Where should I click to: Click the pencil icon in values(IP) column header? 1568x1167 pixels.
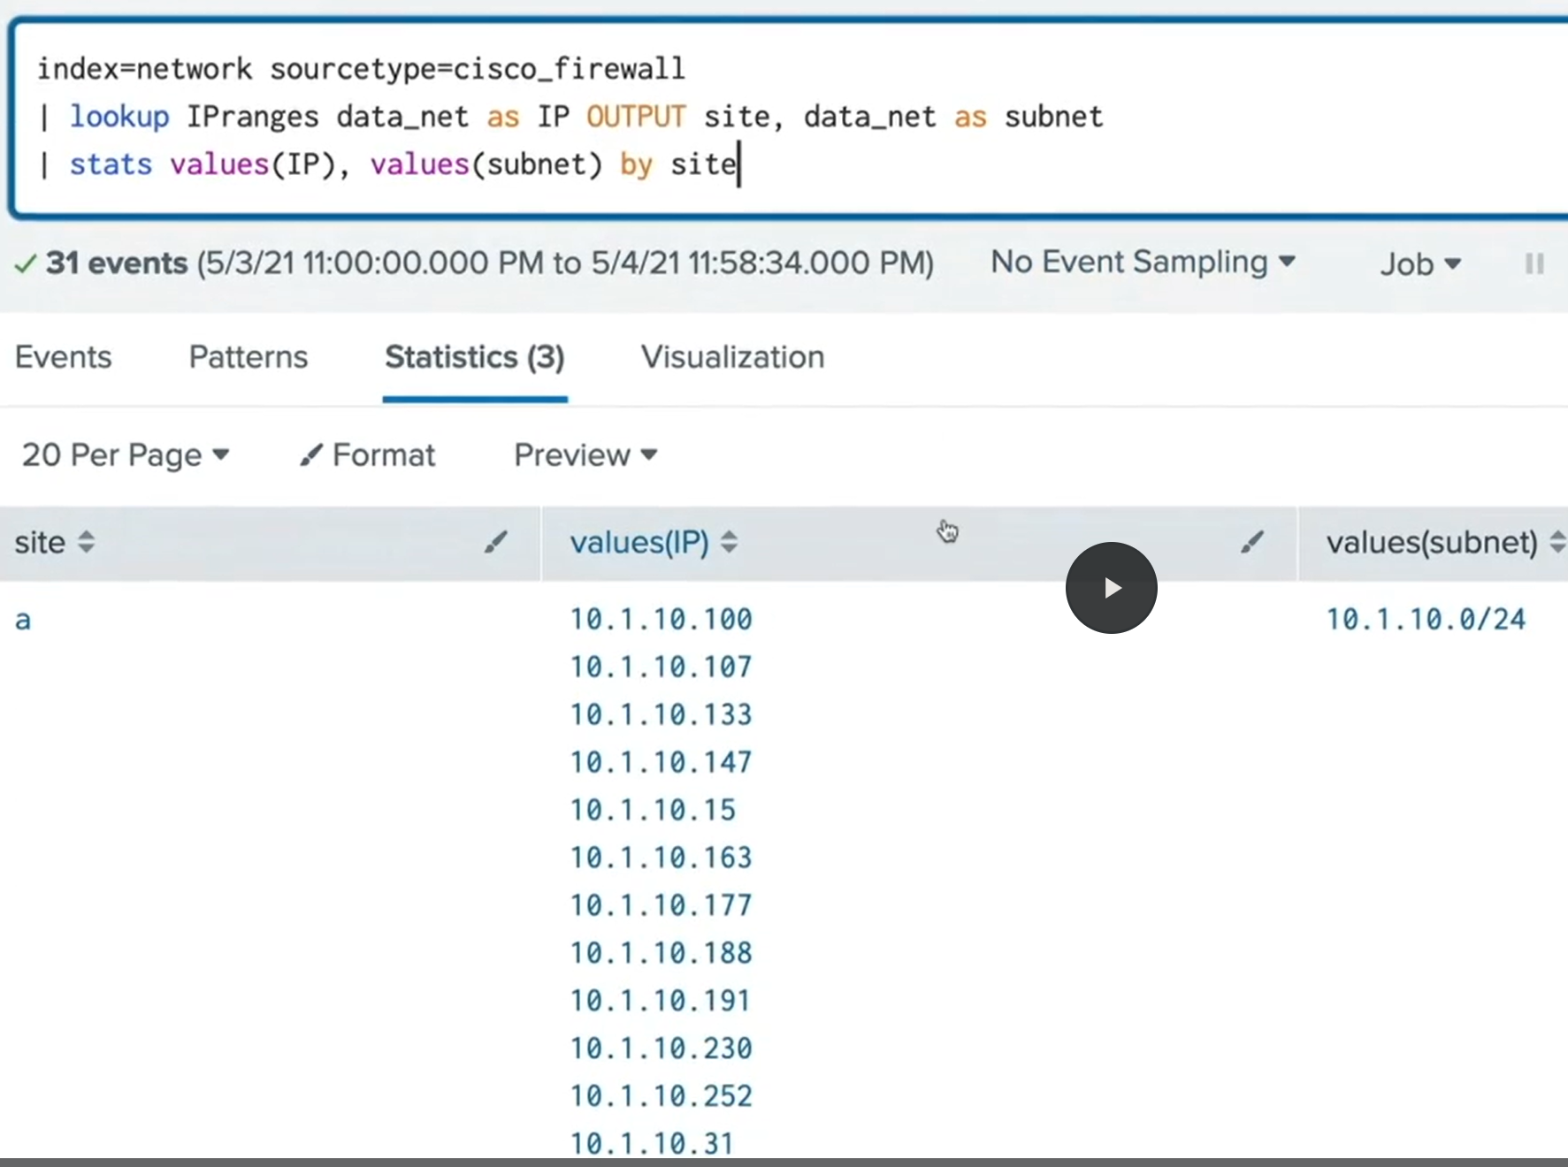[x=1251, y=542]
